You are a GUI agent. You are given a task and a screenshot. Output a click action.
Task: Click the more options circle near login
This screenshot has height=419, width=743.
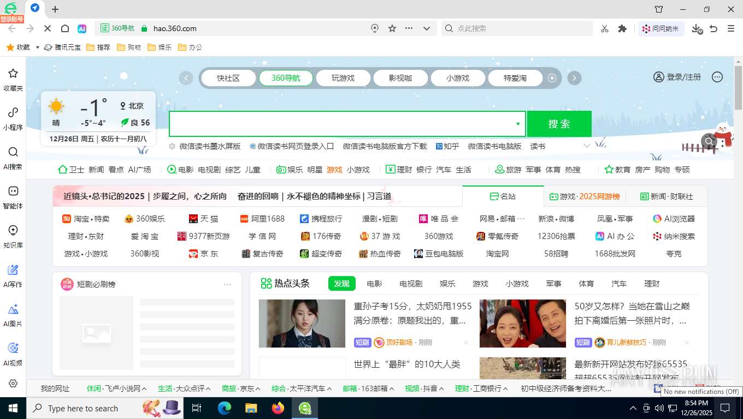[x=717, y=77]
